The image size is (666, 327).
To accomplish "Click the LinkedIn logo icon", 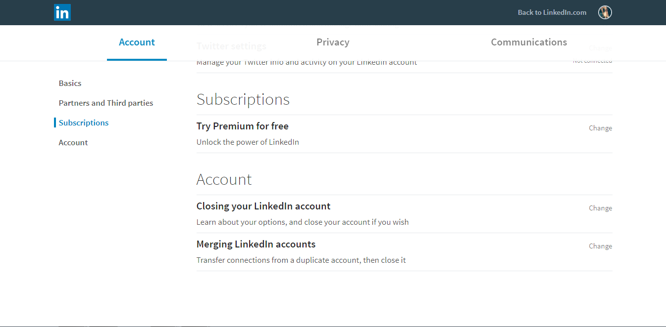I will tap(62, 12).
